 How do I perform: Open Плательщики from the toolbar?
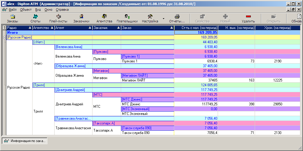click(127, 19)
